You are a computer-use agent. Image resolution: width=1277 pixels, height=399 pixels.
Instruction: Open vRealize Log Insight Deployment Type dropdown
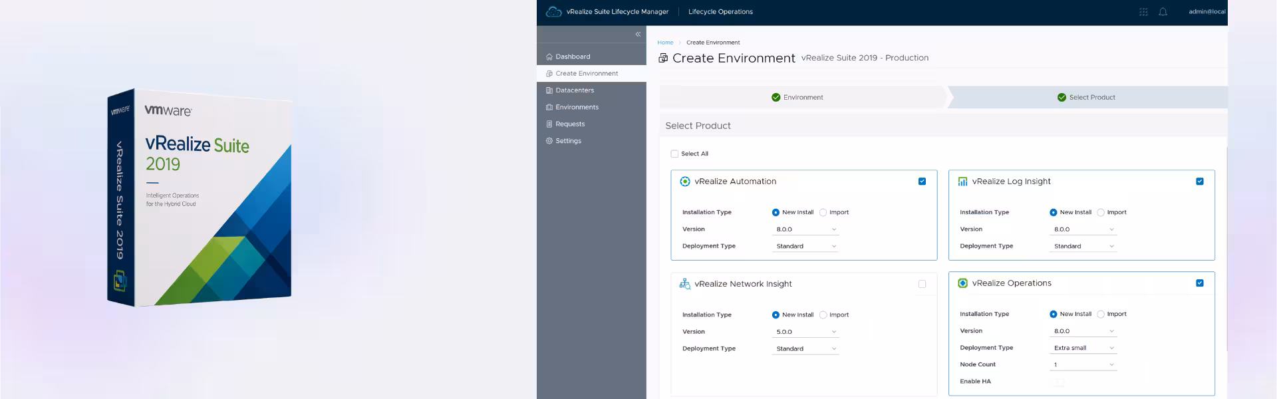pyautogui.click(x=1083, y=246)
